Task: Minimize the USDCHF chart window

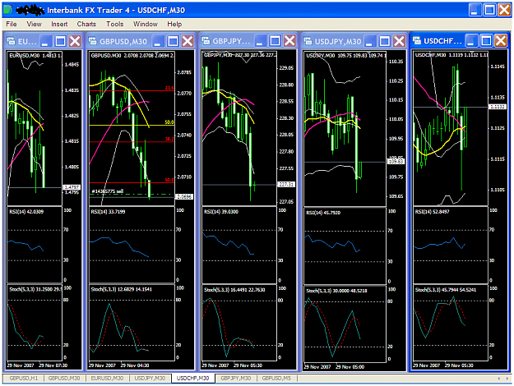Action: (x=471, y=41)
